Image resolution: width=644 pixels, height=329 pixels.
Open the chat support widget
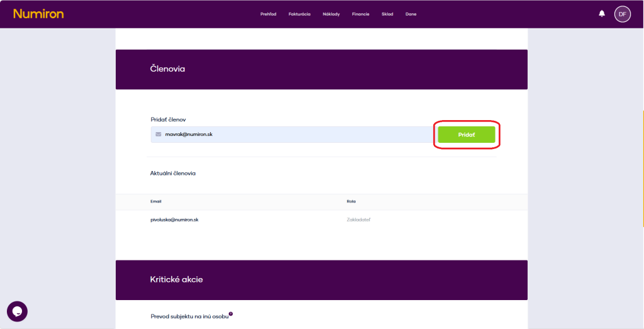pyautogui.click(x=17, y=311)
